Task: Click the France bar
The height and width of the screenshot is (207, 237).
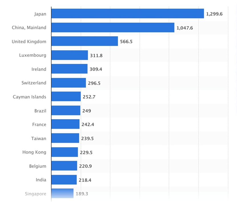Action: click(65, 124)
